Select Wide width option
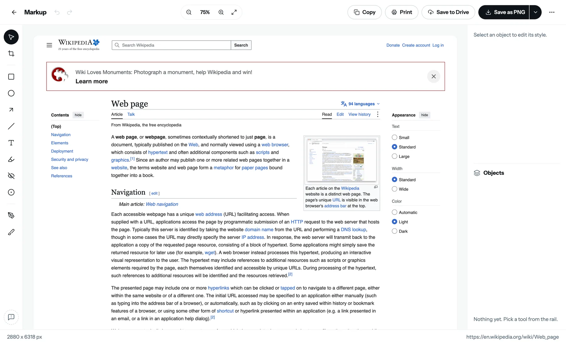 coord(394,189)
